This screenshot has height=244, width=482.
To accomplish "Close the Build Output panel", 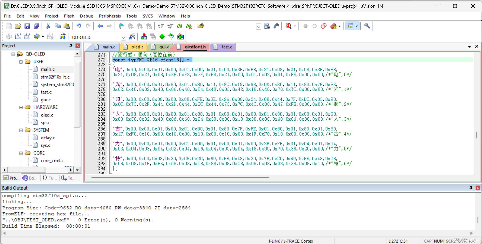I will (478, 188).
